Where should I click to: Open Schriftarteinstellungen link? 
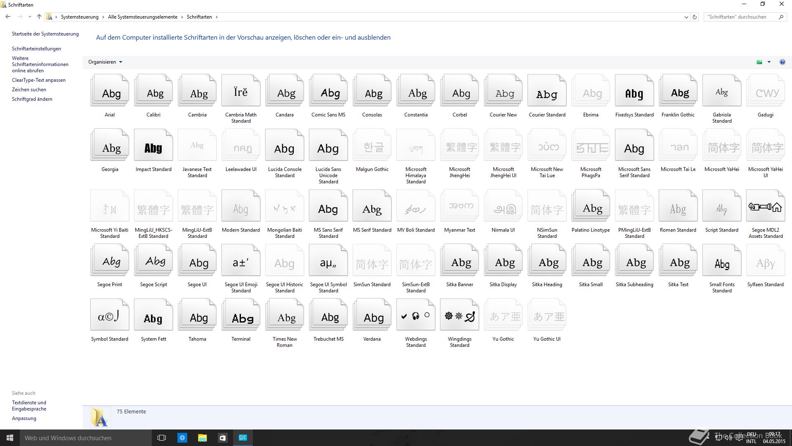36,49
